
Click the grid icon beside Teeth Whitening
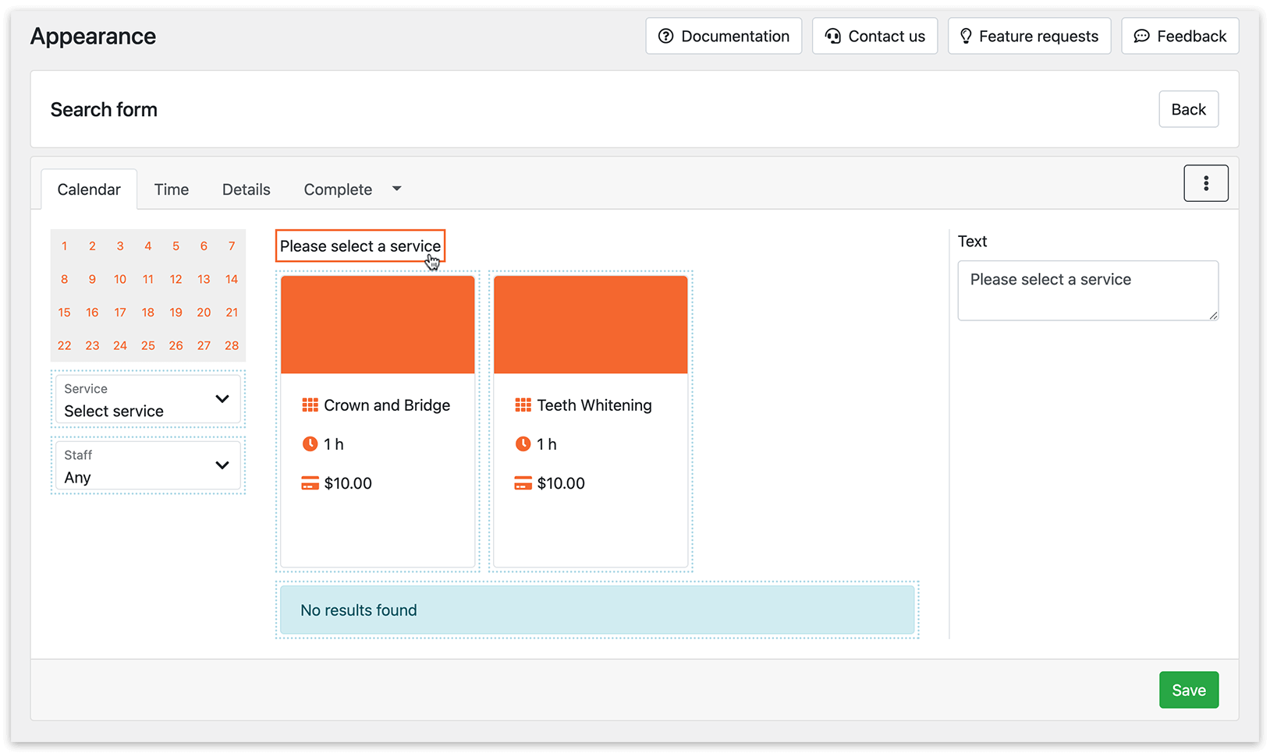click(x=523, y=405)
